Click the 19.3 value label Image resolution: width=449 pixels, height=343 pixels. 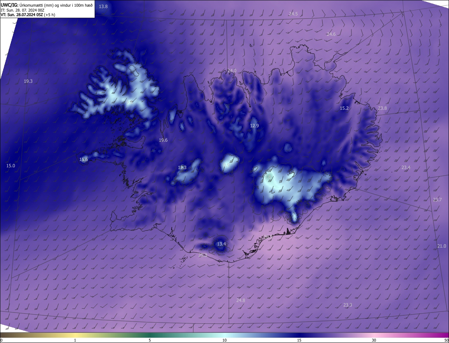(x=28, y=81)
